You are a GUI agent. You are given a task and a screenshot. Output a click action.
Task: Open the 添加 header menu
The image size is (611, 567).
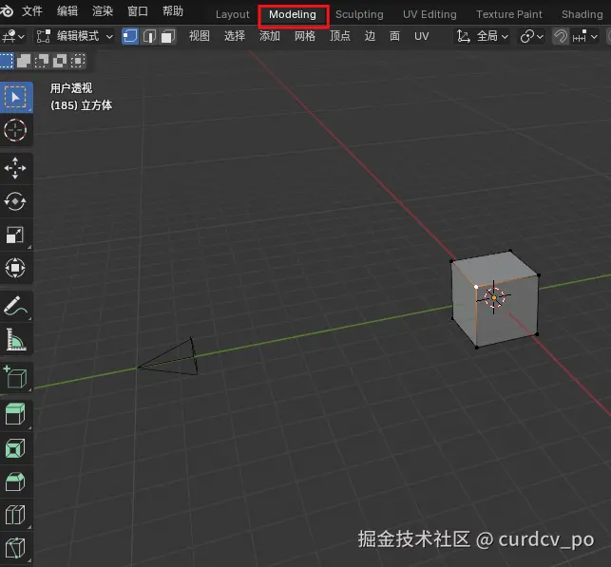(x=270, y=36)
